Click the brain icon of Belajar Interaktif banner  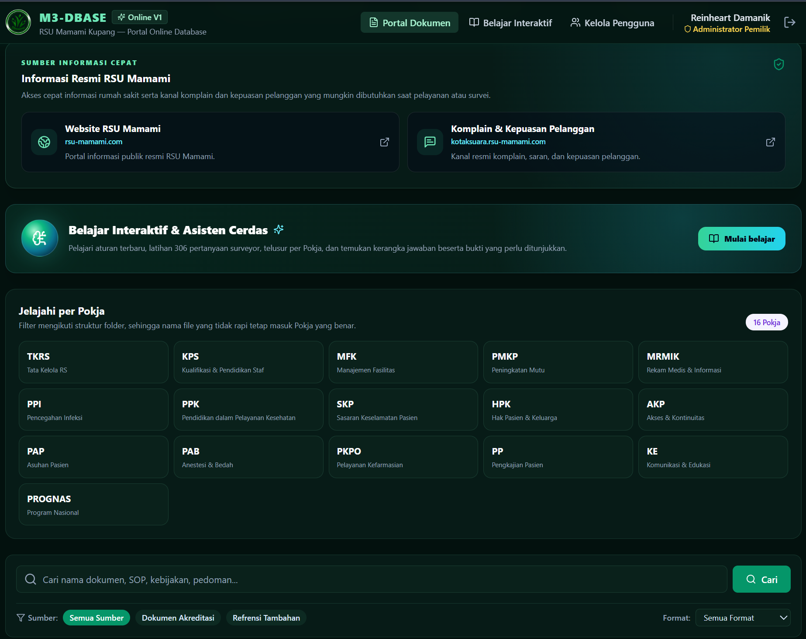[40, 238]
